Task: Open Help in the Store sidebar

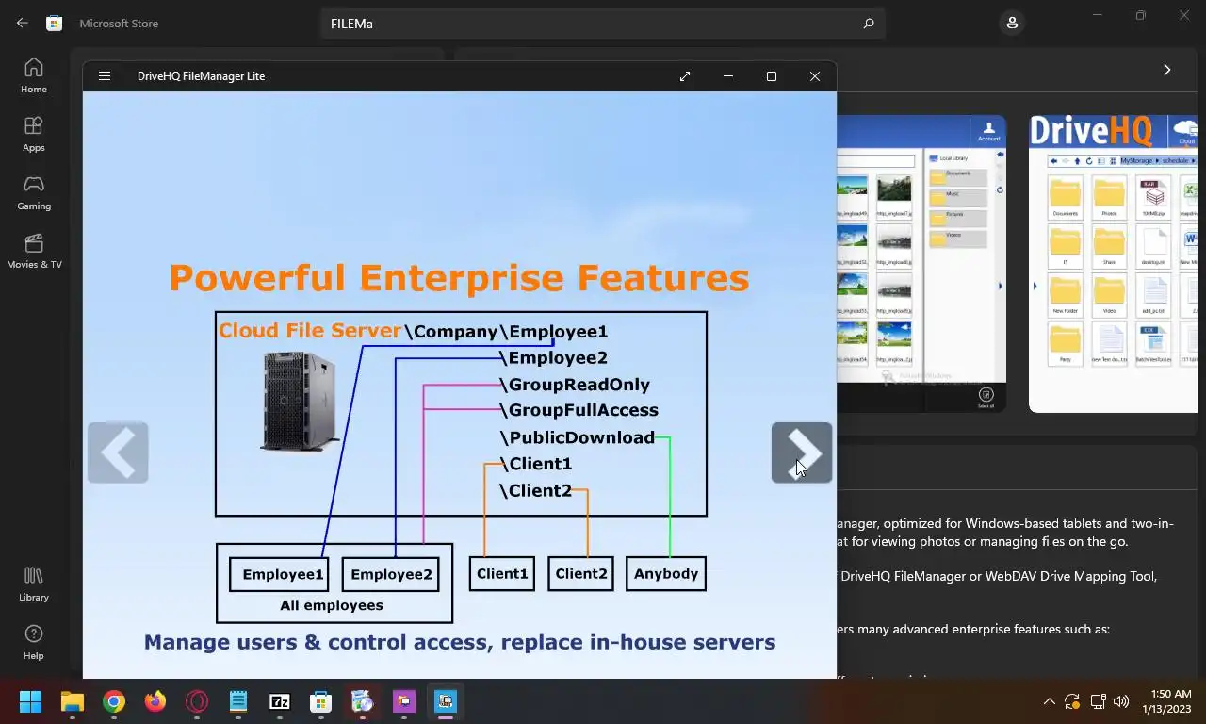Action: (x=34, y=642)
